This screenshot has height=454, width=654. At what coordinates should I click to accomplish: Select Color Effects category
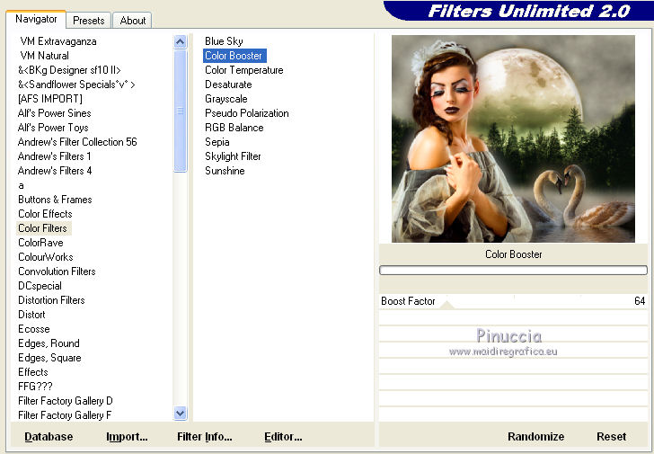[45, 214]
